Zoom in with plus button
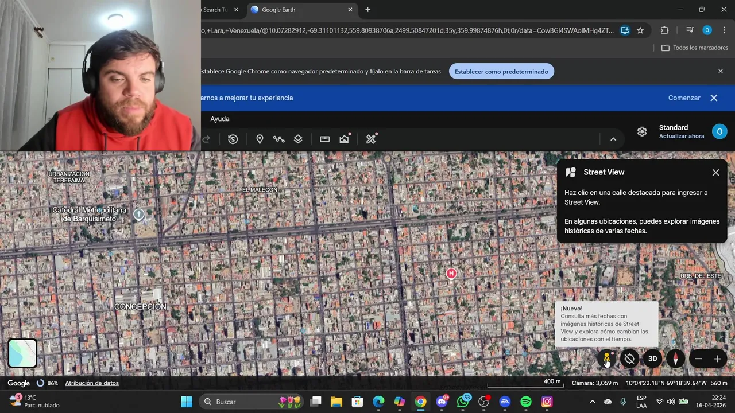The image size is (735, 413). [x=717, y=359]
